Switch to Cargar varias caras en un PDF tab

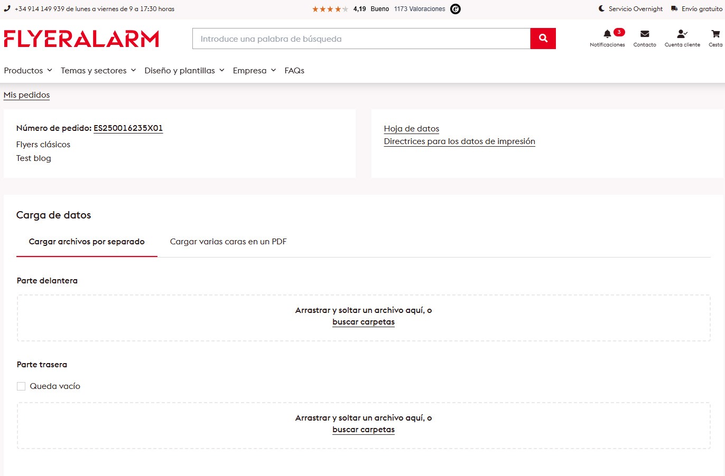coord(228,242)
